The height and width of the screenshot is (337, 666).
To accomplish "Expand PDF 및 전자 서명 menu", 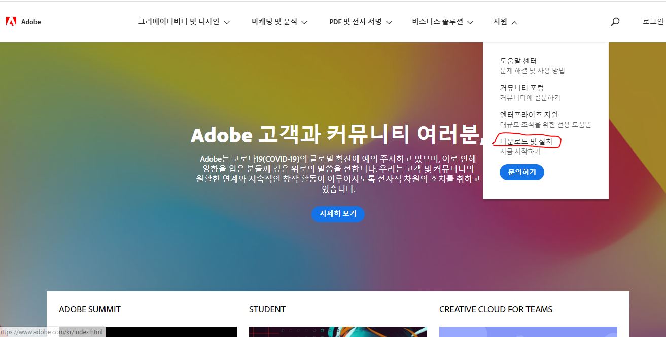I will click(361, 22).
